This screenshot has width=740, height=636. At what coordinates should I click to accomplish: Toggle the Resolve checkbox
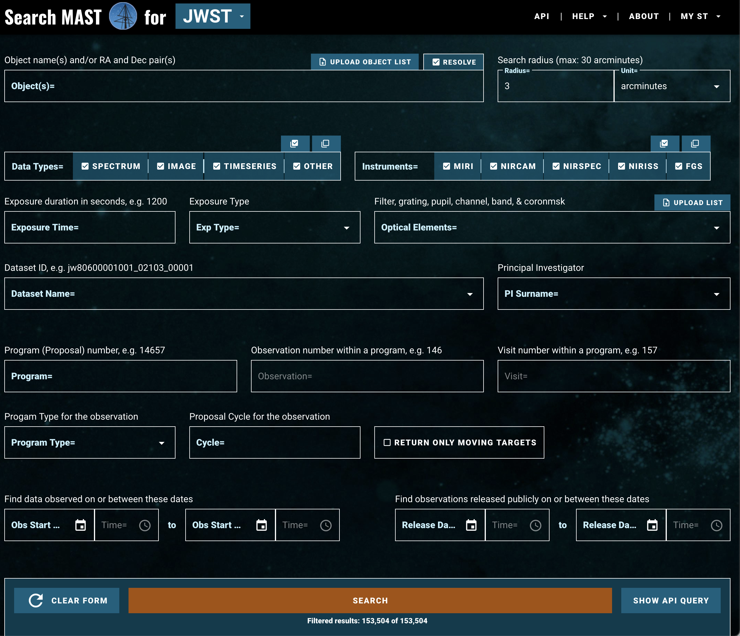point(454,62)
